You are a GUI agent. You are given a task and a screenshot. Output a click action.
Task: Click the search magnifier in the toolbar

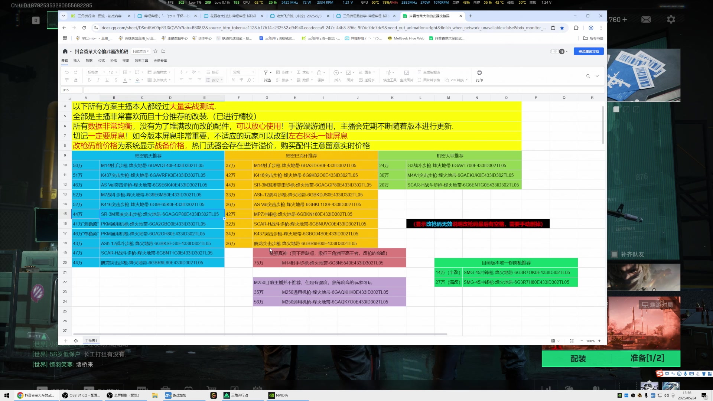588,76
